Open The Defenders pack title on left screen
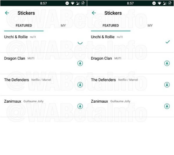Image resolution: width=174 pixels, height=155 pixels. point(17,80)
